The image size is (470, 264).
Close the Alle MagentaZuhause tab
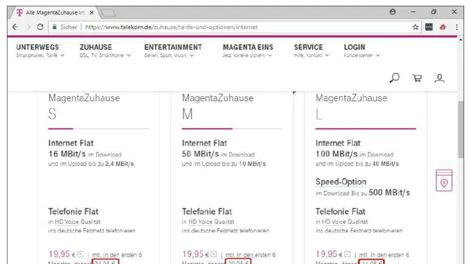91,13
